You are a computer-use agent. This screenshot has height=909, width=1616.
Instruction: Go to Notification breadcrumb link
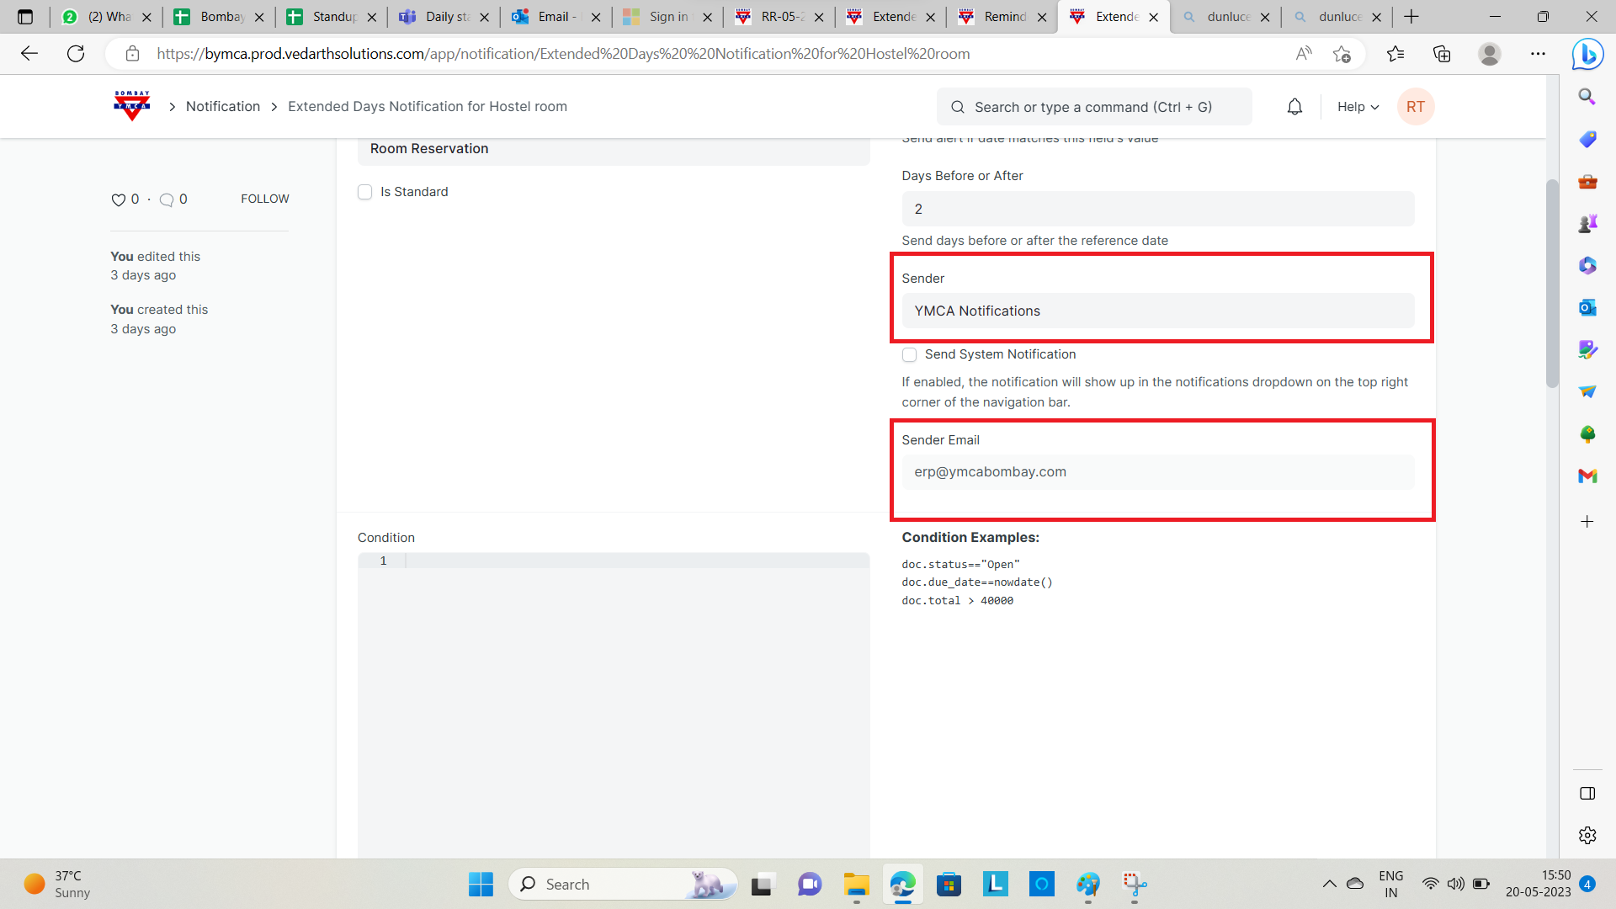[223, 106]
